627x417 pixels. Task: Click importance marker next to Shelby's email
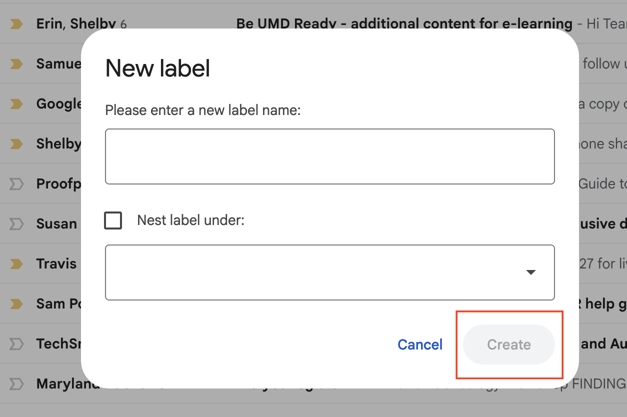point(16,143)
